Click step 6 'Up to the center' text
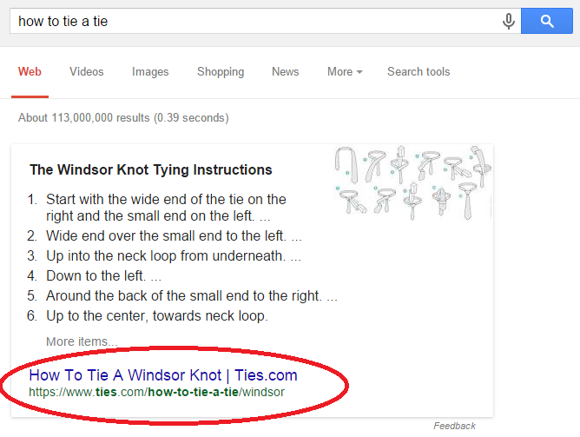 [157, 315]
